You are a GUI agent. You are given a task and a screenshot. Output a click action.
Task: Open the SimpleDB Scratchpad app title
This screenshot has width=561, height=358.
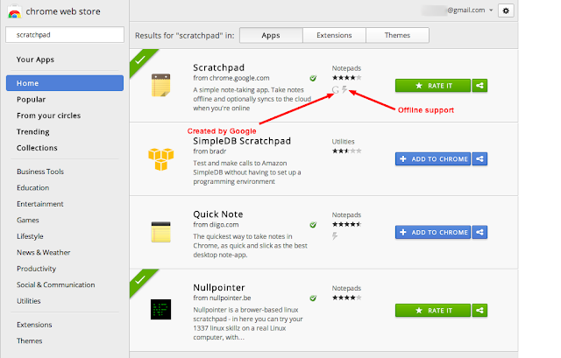[x=242, y=141]
